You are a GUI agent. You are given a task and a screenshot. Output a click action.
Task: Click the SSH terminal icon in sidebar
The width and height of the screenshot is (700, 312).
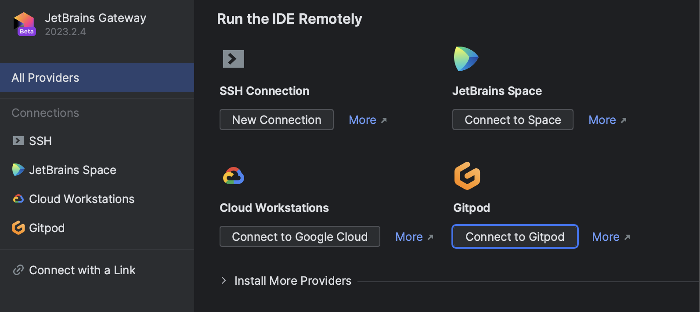(x=18, y=141)
